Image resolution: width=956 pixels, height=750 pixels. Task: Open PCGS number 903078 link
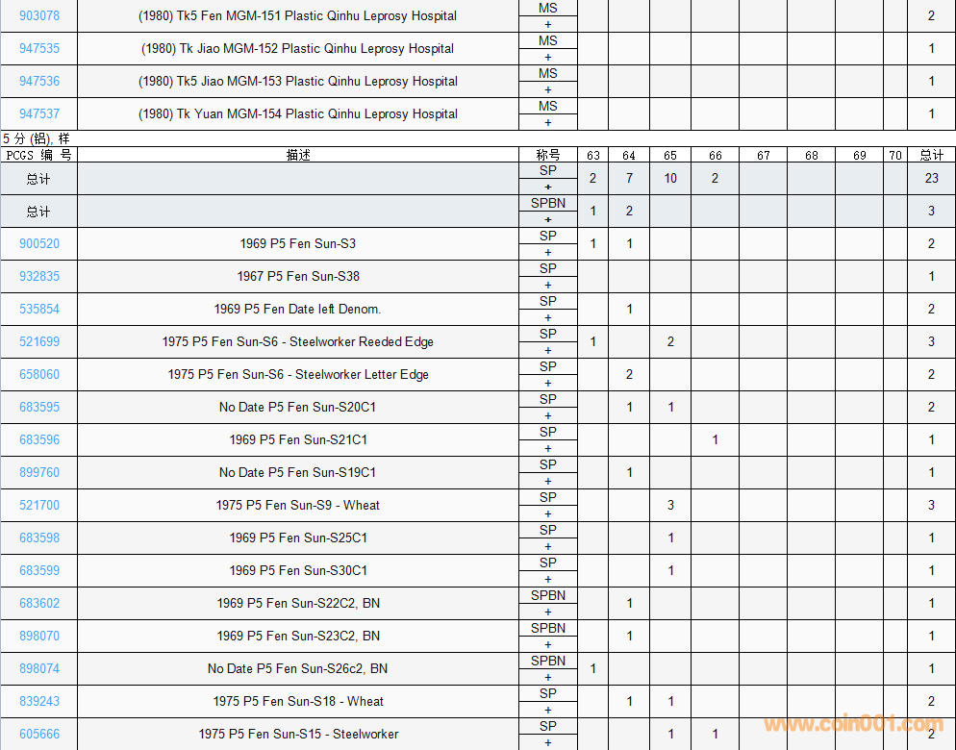[x=39, y=16]
